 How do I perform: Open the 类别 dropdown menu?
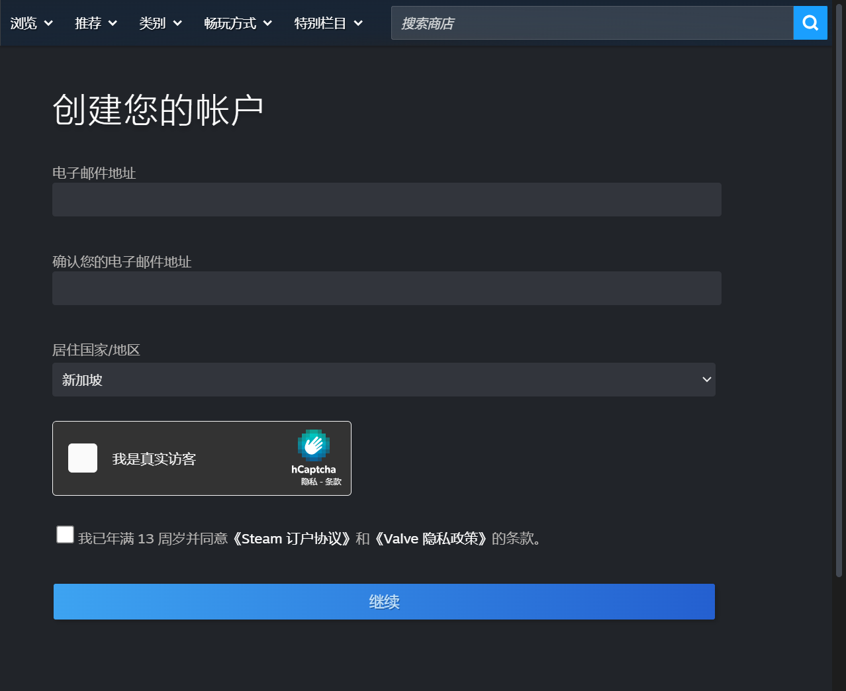click(x=160, y=23)
